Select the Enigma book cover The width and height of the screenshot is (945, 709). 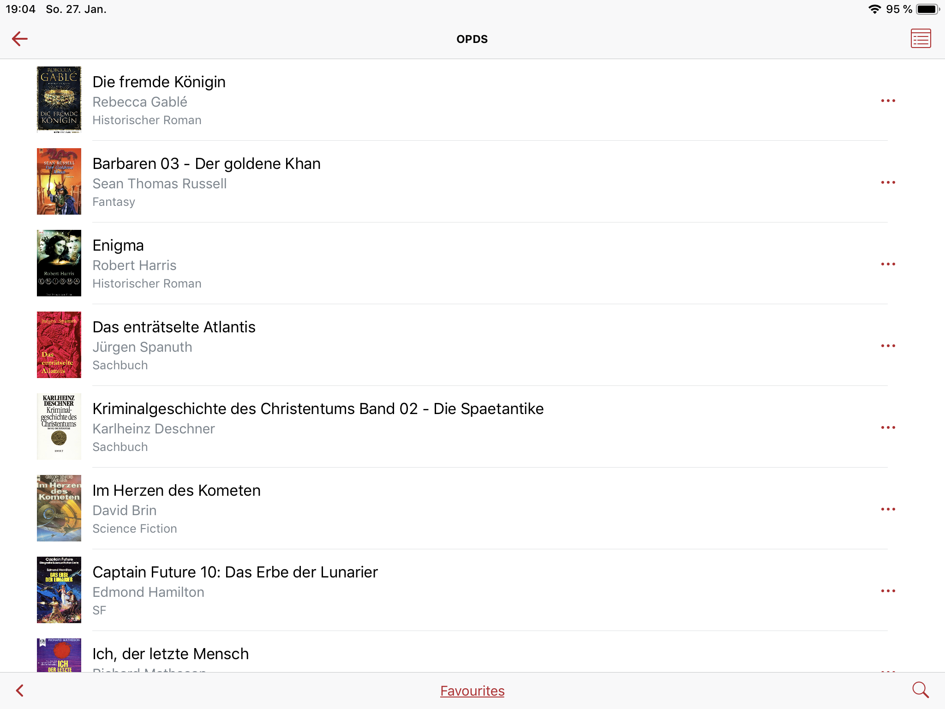59,263
